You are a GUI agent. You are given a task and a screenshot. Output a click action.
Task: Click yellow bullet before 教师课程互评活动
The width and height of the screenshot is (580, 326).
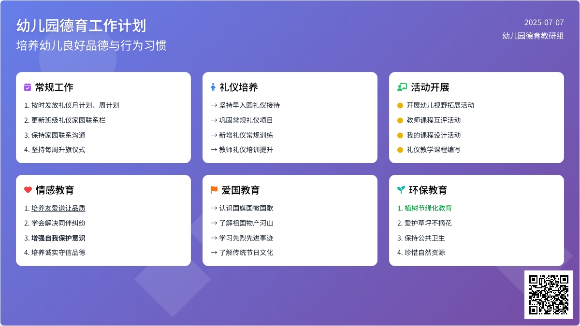click(400, 120)
